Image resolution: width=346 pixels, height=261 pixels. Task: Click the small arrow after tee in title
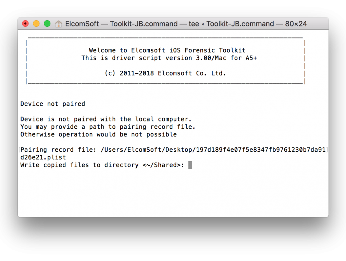click(202, 24)
